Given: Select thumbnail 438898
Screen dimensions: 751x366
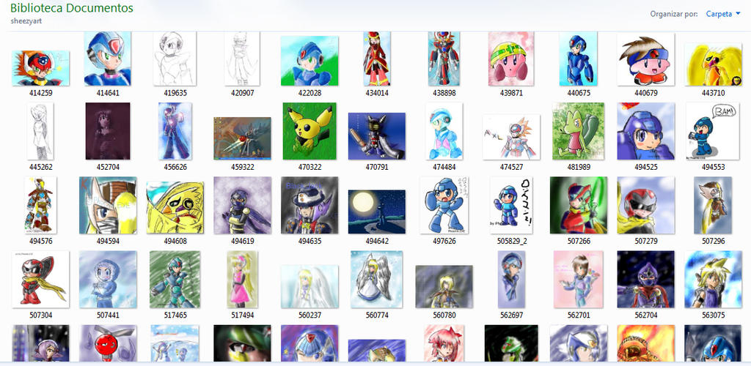Looking at the screenshot, I should pyautogui.click(x=444, y=59).
